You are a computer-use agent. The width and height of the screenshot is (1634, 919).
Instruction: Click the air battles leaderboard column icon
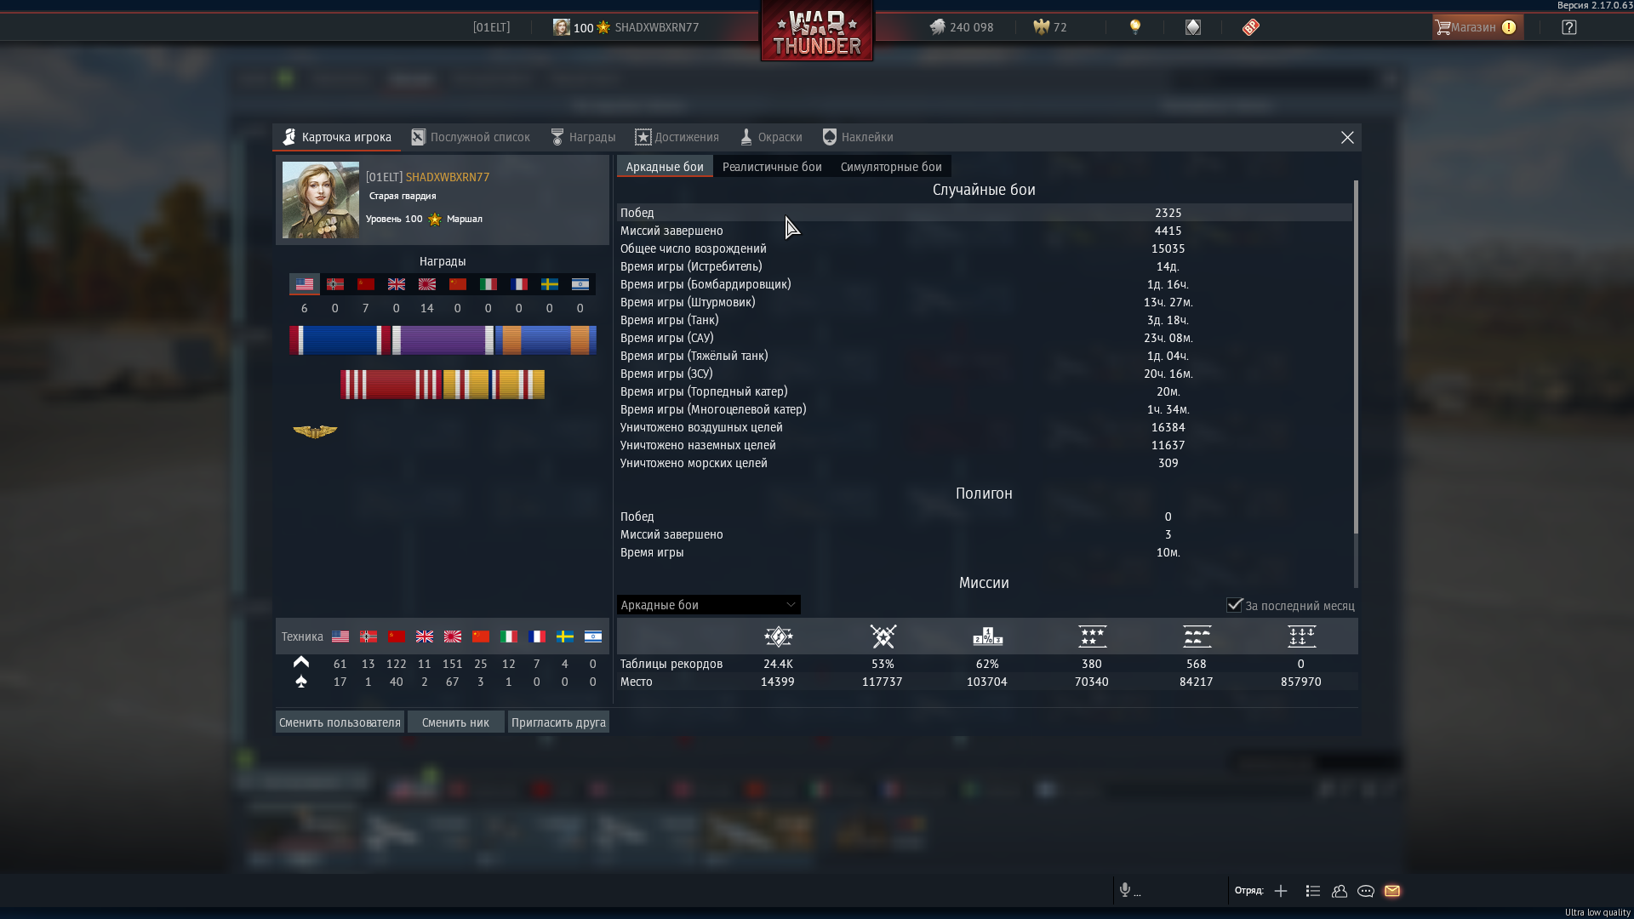tap(778, 636)
